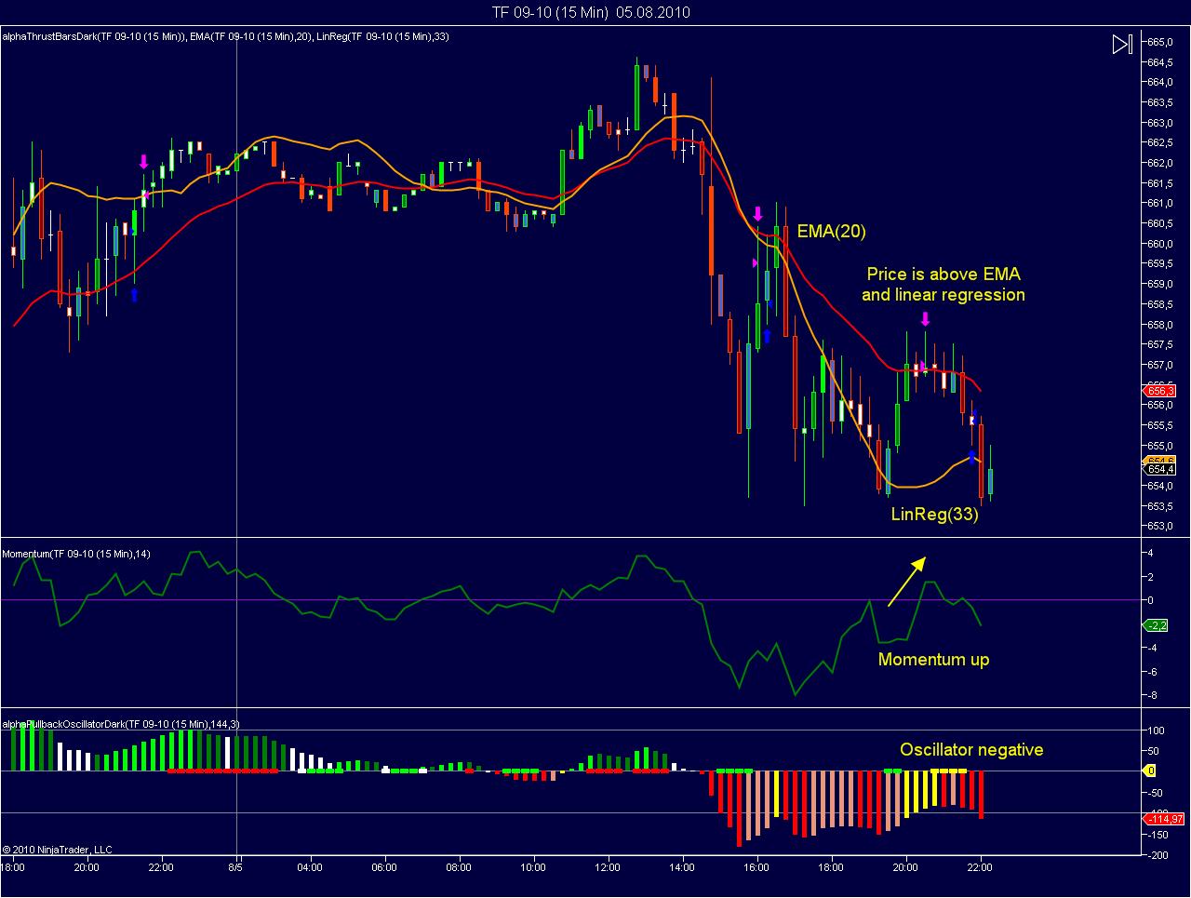Viewport: 1191px width, 898px height.
Task: Click the alphaThrustBarsDark indicator label in price panel
Action: 93,36
